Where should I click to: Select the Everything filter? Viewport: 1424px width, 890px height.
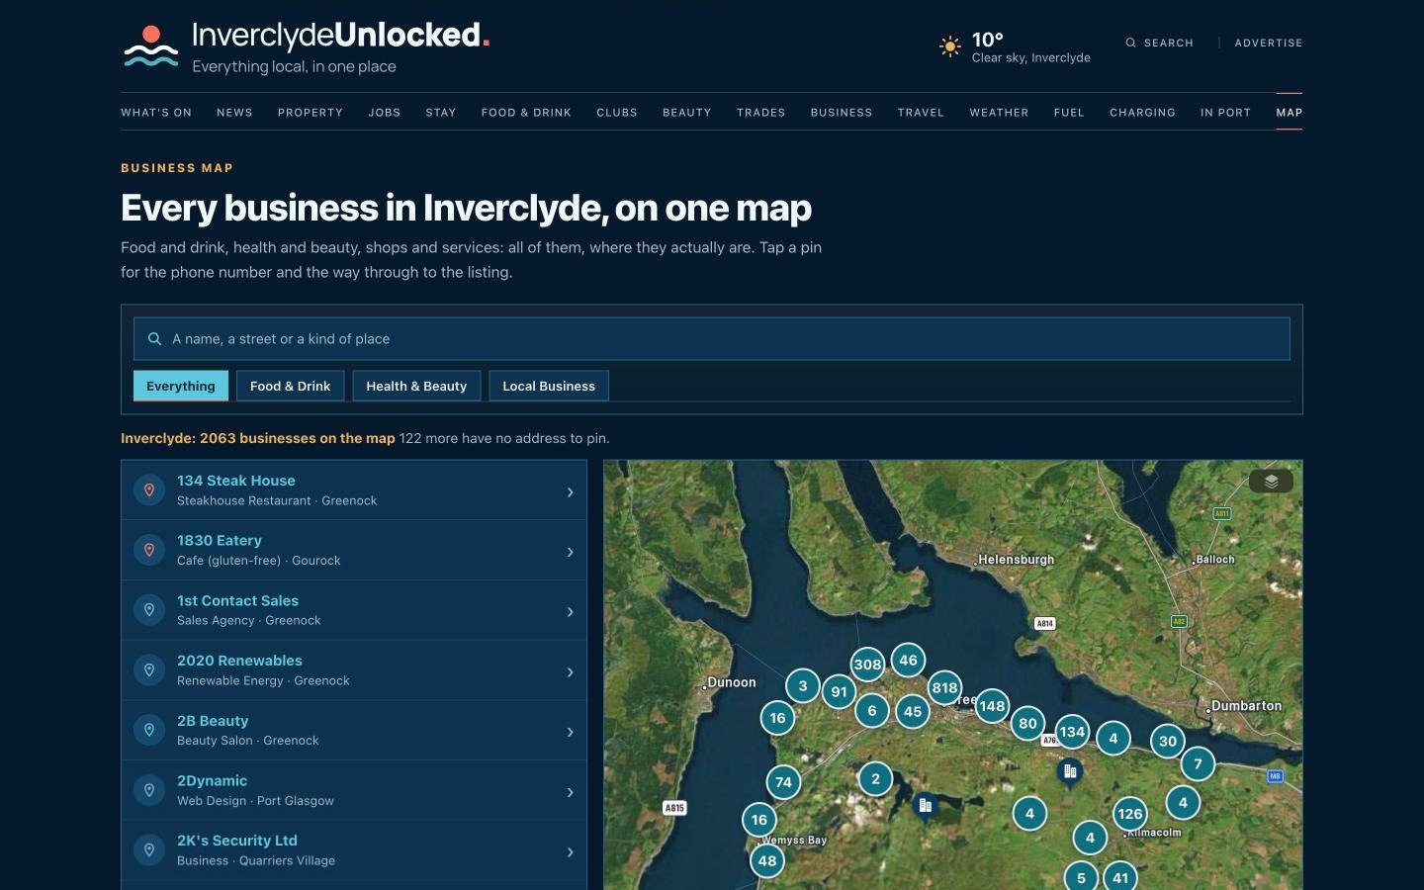pyautogui.click(x=181, y=386)
